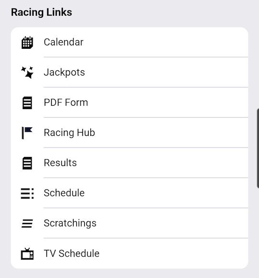Go to Jackpots
This screenshot has width=259, height=278.
pos(64,72)
